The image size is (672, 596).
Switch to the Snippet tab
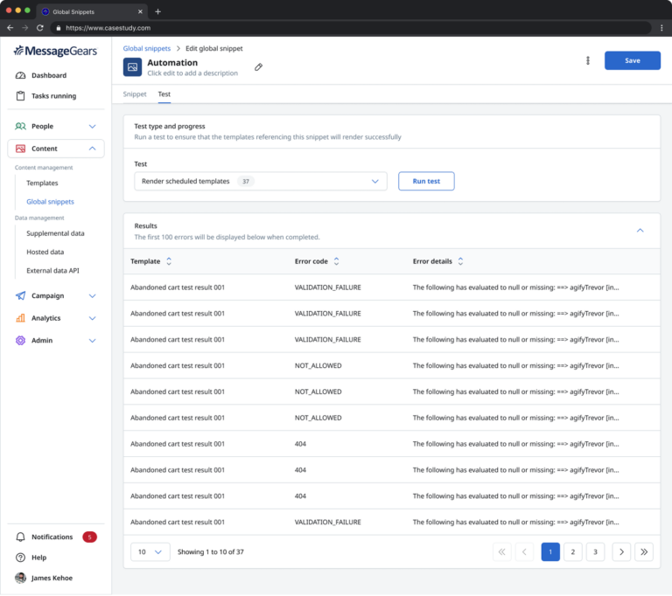(x=135, y=94)
